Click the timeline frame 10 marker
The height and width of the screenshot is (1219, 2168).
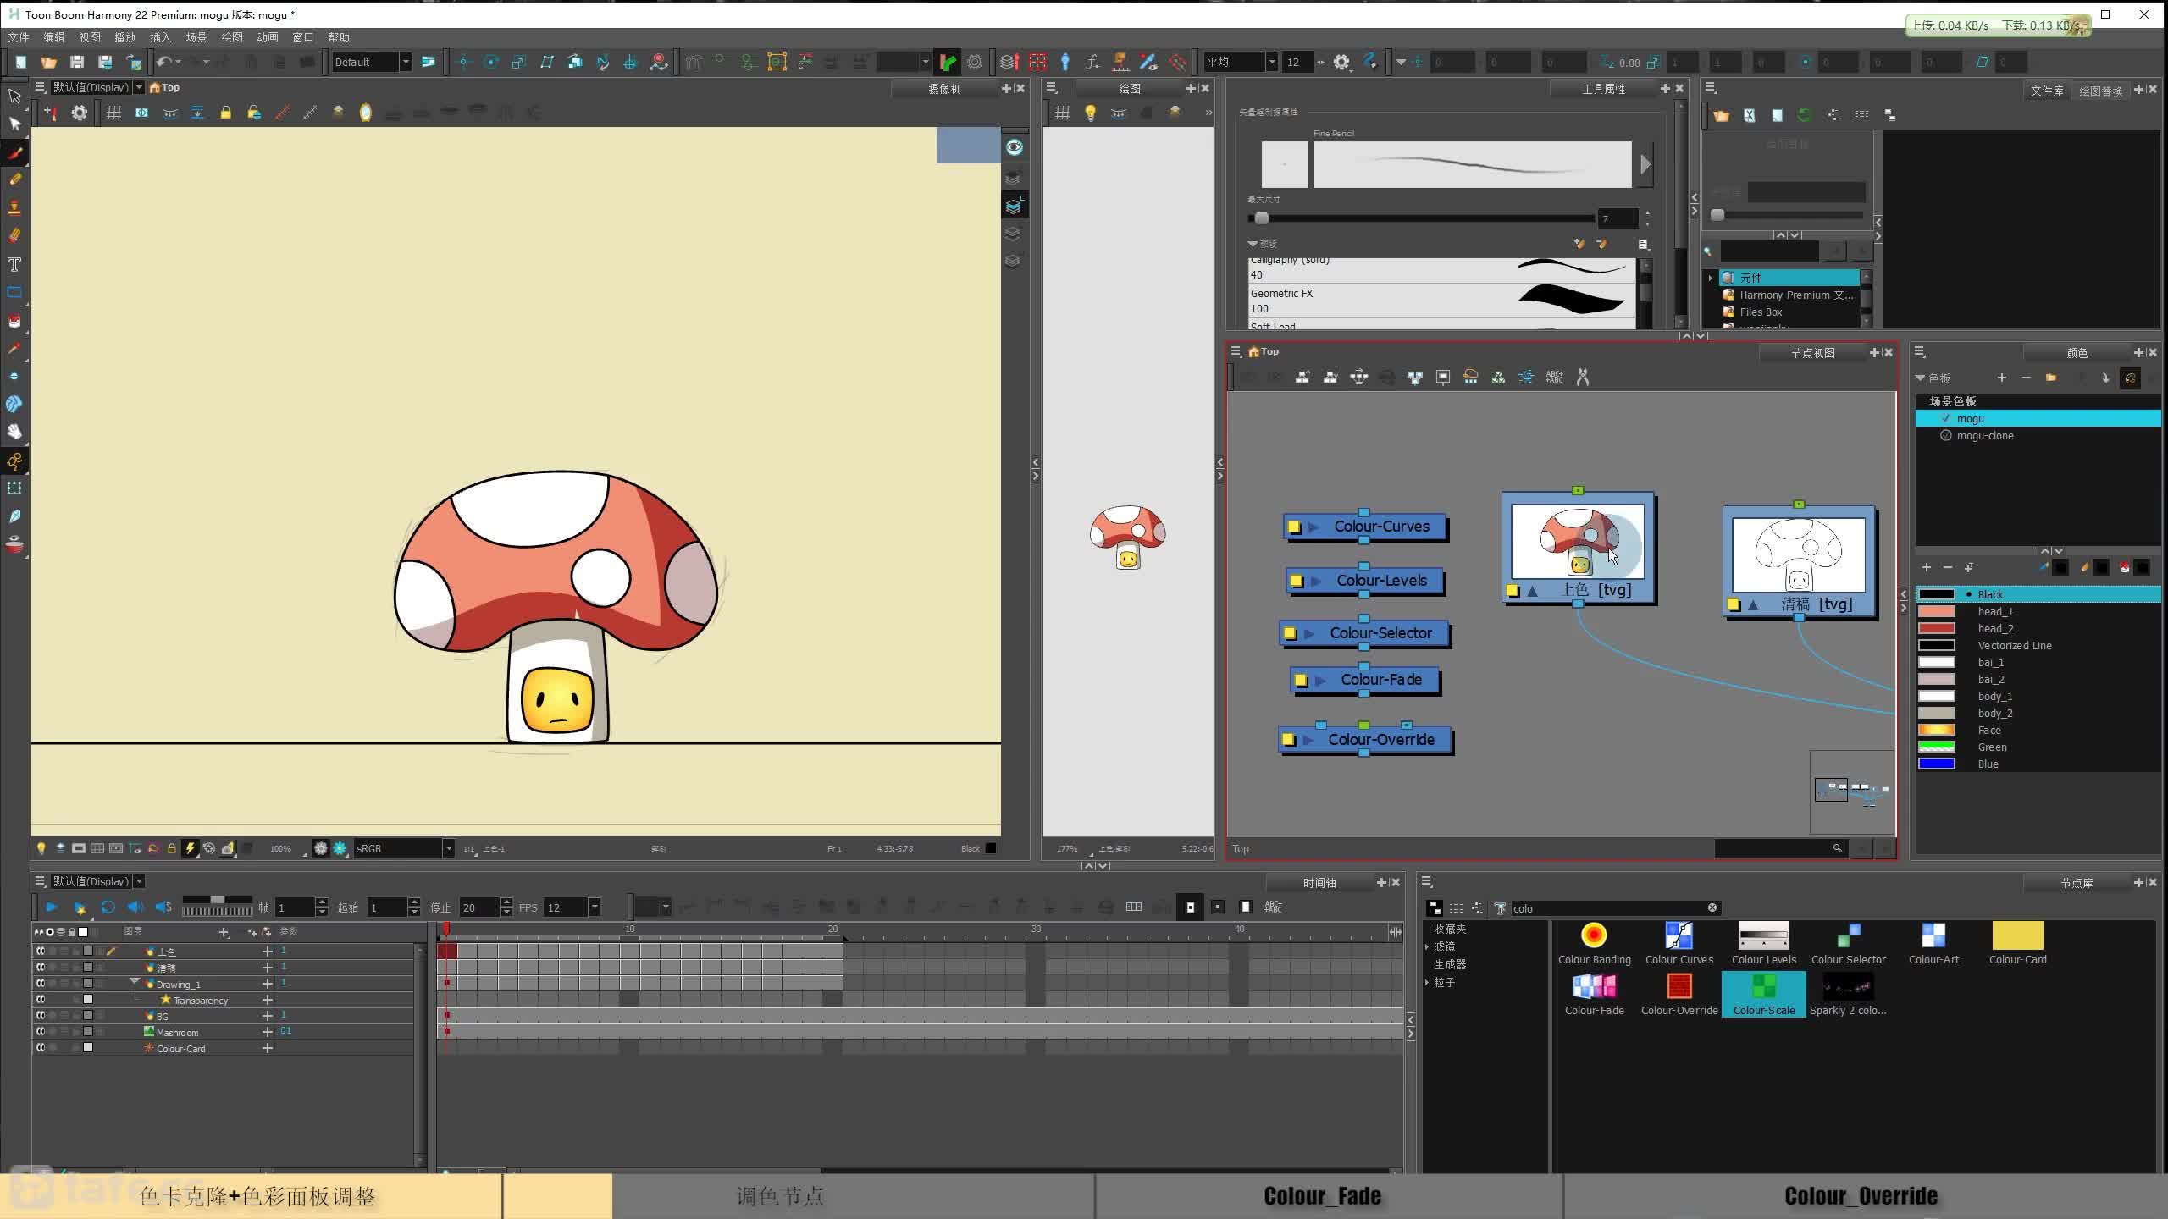tap(630, 929)
